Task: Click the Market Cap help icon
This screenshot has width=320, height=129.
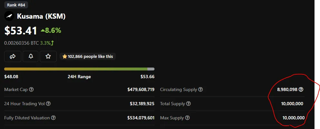Action: 31,89
